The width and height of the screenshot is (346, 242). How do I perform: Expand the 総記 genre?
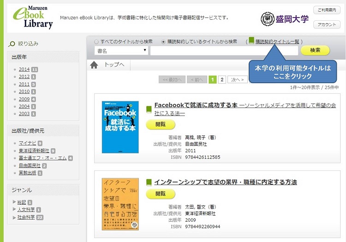(x=14, y=202)
